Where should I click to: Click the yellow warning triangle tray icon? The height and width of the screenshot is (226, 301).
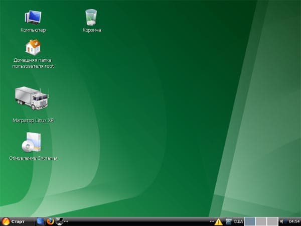pos(218,222)
